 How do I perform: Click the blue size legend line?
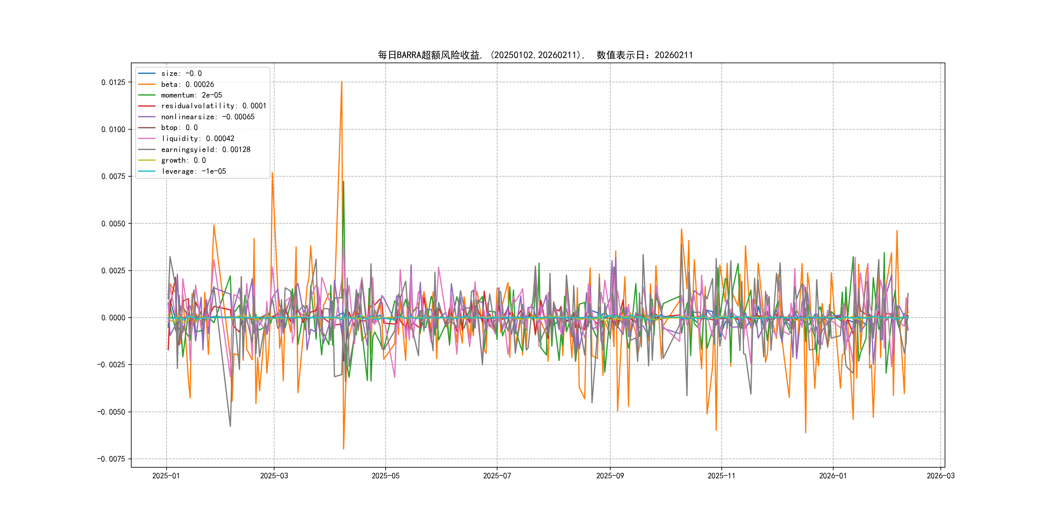[147, 73]
